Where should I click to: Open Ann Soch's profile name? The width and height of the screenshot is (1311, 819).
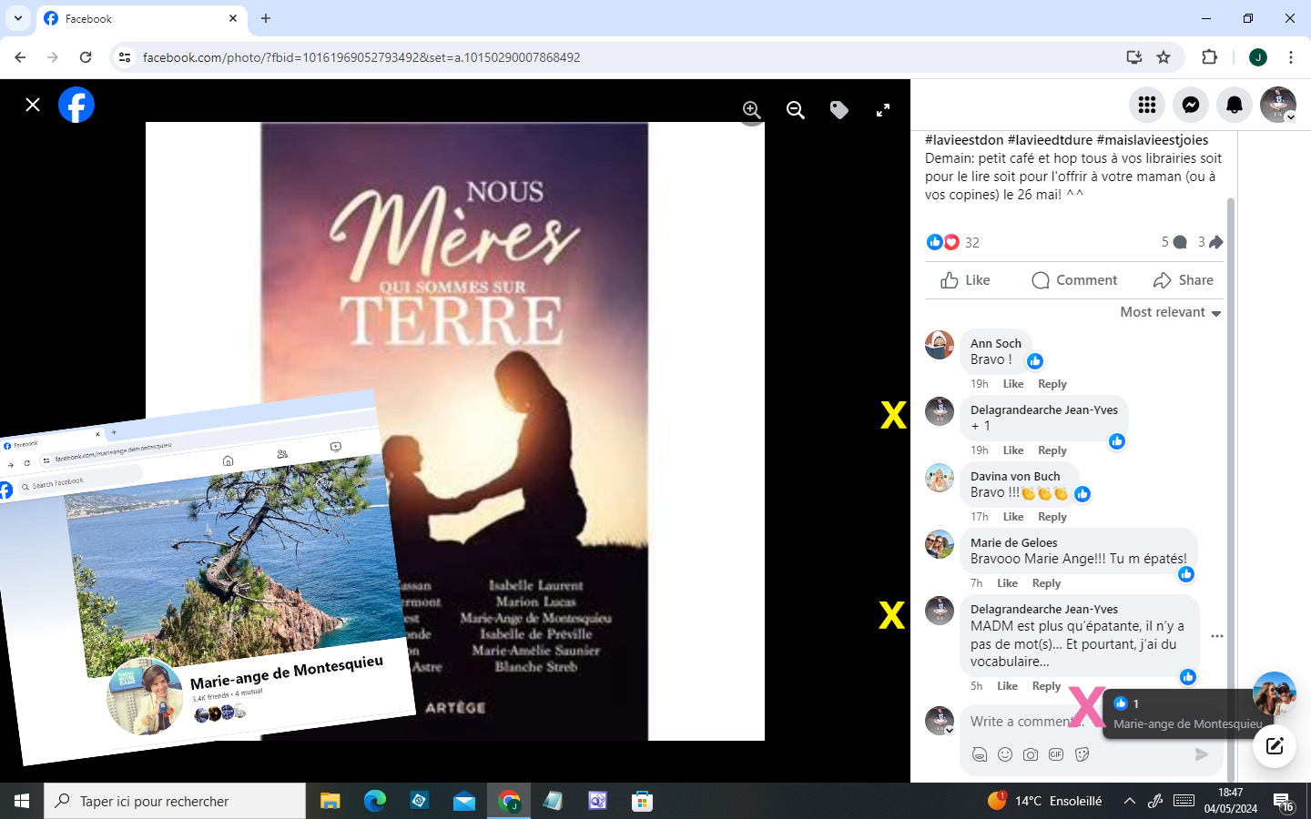coord(996,343)
